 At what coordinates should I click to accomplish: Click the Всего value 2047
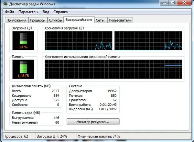(55, 91)
